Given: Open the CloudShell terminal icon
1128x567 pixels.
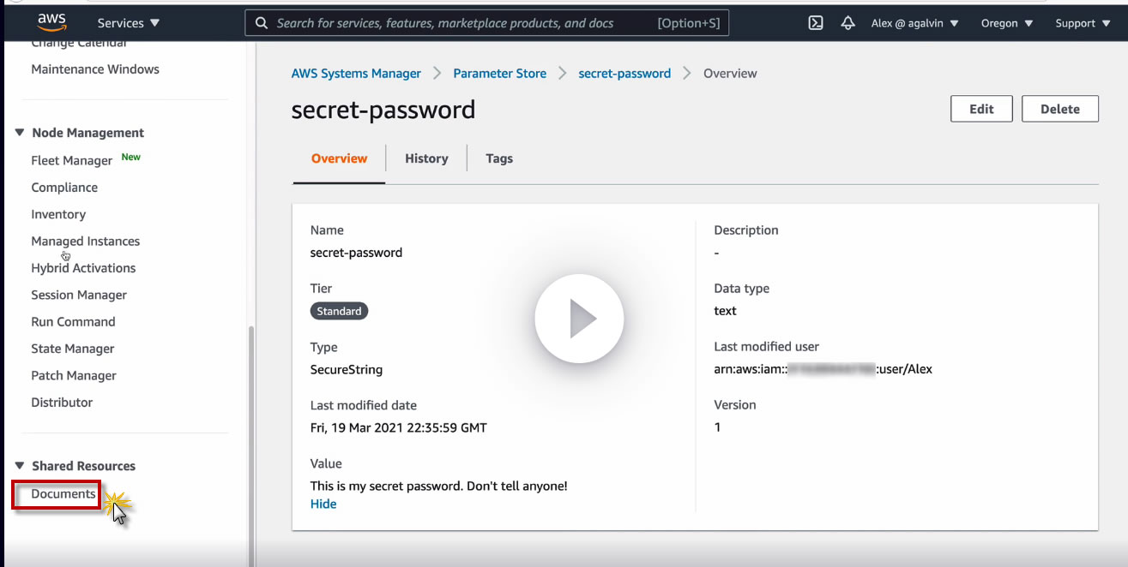Looking at the screenshot, I should coord(816,23).
